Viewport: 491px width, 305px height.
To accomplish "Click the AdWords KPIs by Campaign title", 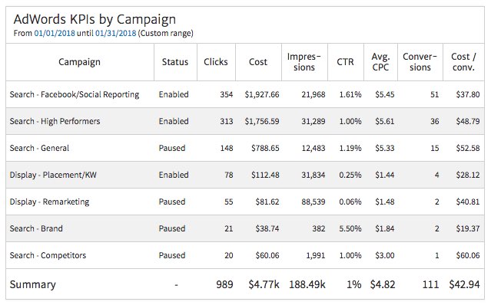I will (x=95, y=19).
